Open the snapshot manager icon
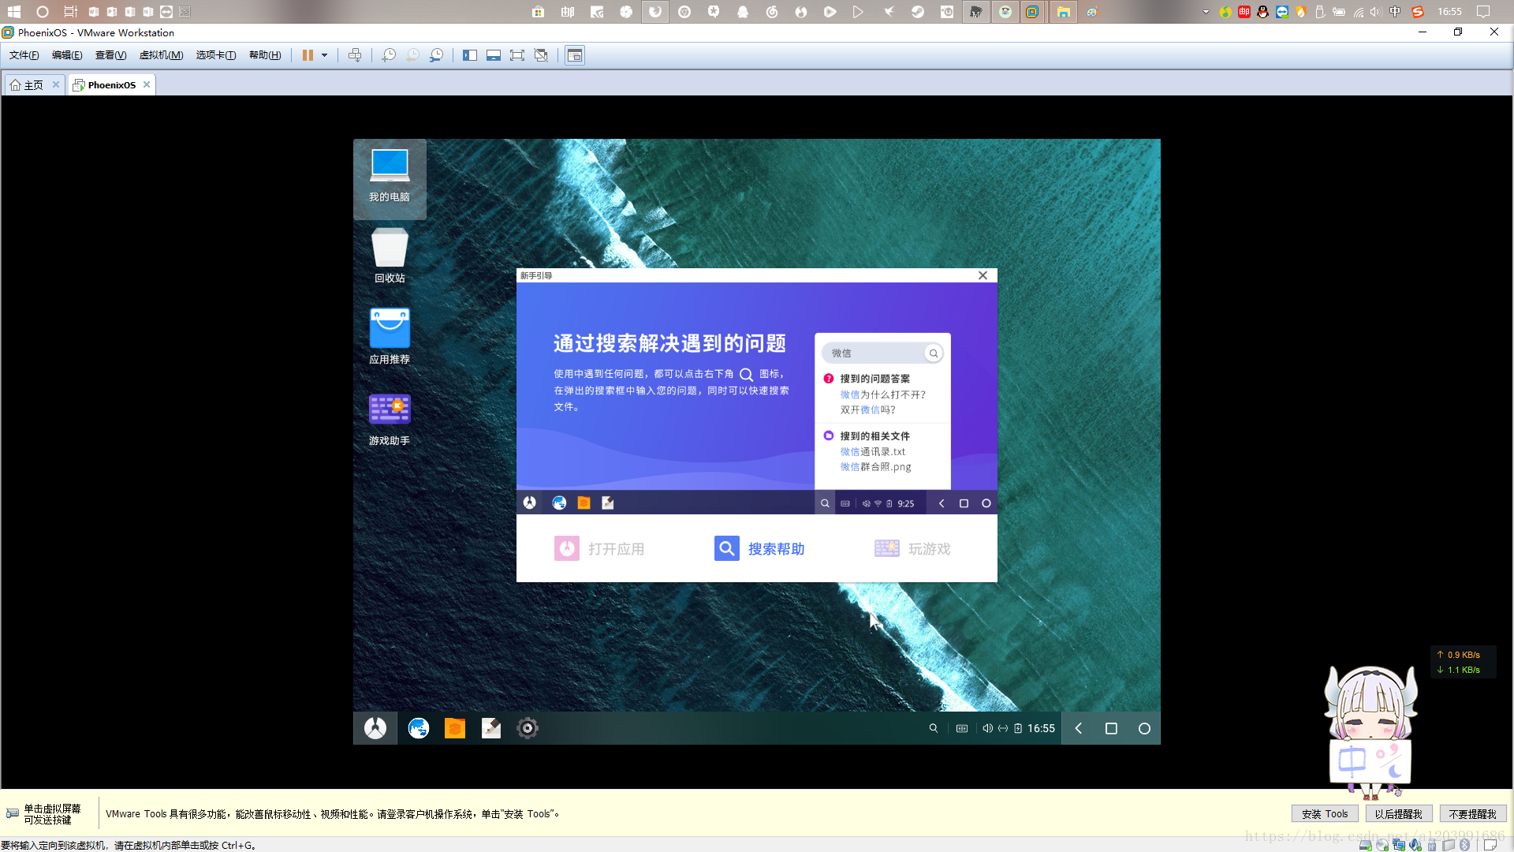1514x852 pixels. coord(436,55)
